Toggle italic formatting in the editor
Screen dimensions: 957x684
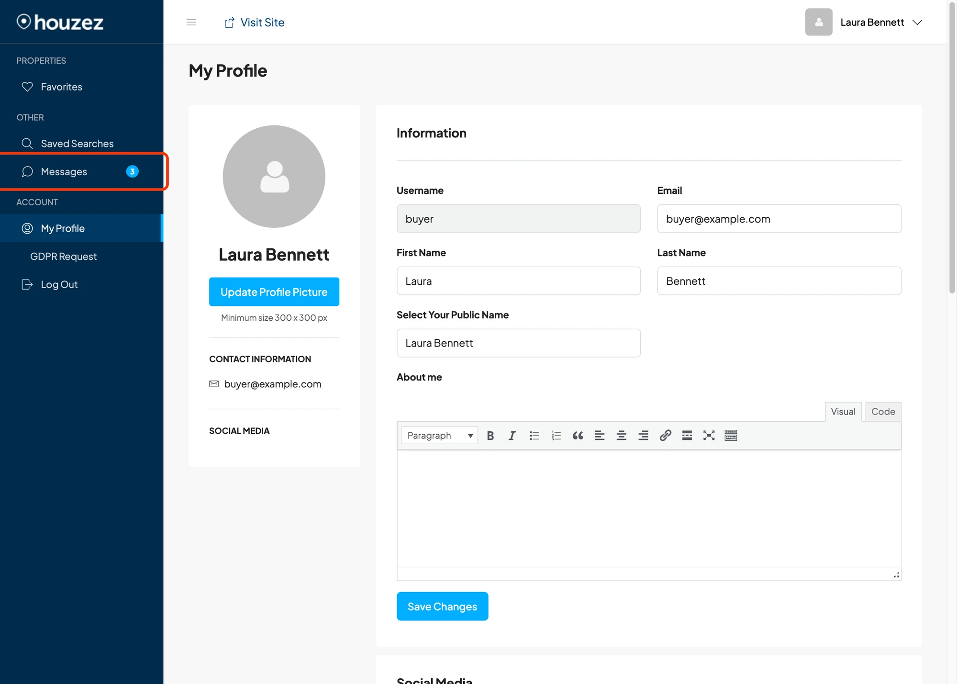click(512, 436)
